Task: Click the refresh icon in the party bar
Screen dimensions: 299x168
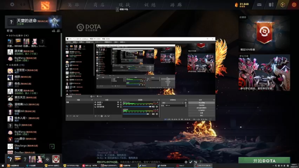Action: 47,159
